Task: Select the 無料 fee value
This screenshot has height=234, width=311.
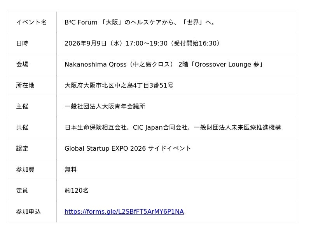Action: [x=71, y=169]
